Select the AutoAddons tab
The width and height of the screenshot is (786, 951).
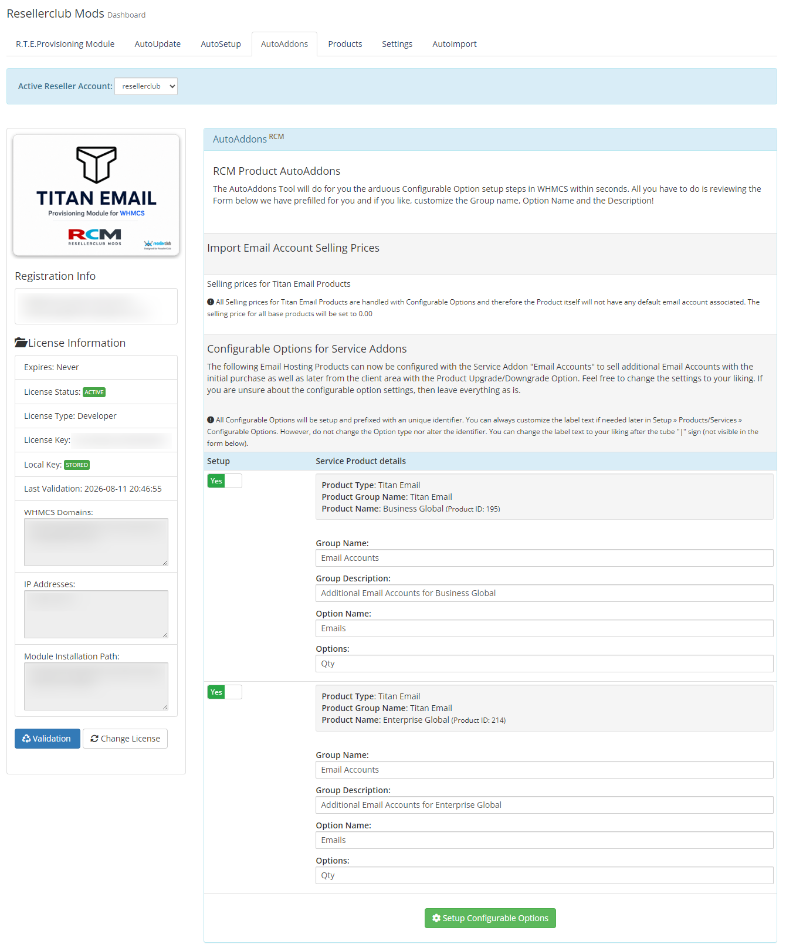point(284,44)
